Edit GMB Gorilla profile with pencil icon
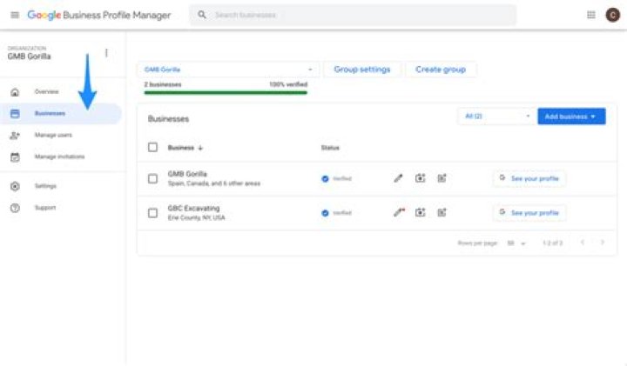 398,178
